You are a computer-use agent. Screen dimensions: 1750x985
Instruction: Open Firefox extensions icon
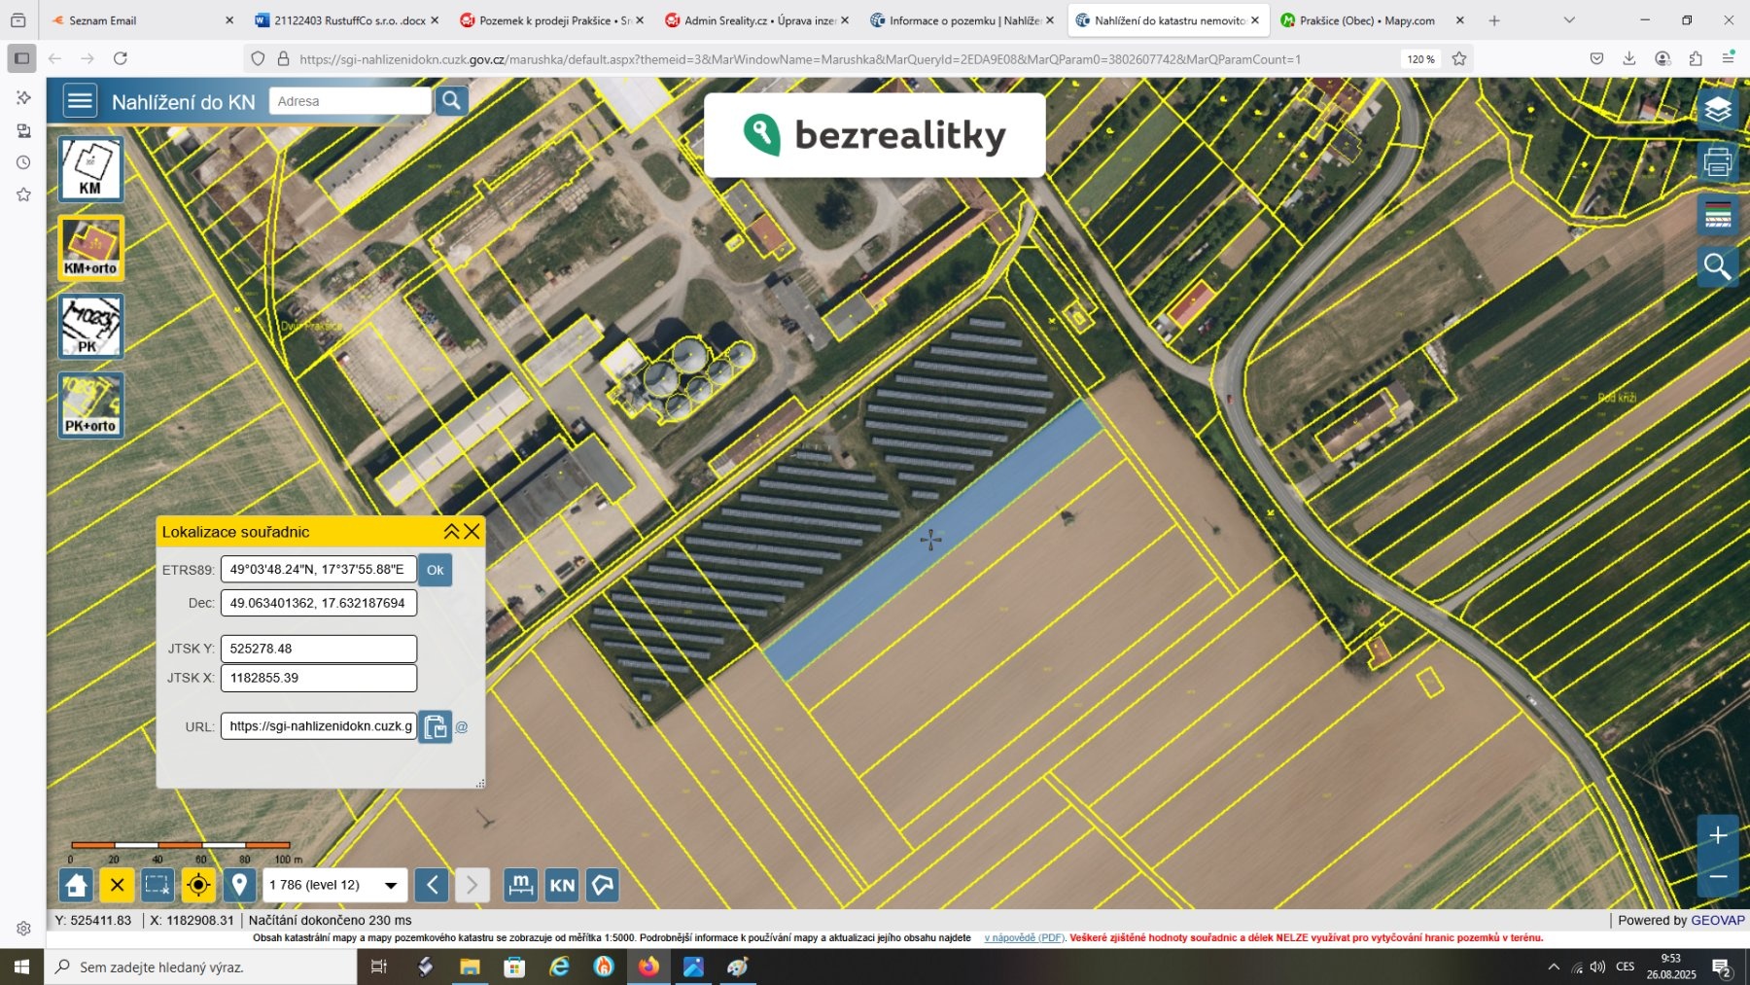coord(1696,58)
